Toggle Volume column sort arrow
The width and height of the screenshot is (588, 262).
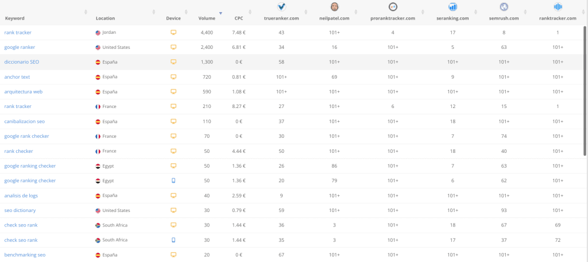[x=220, y=14]
